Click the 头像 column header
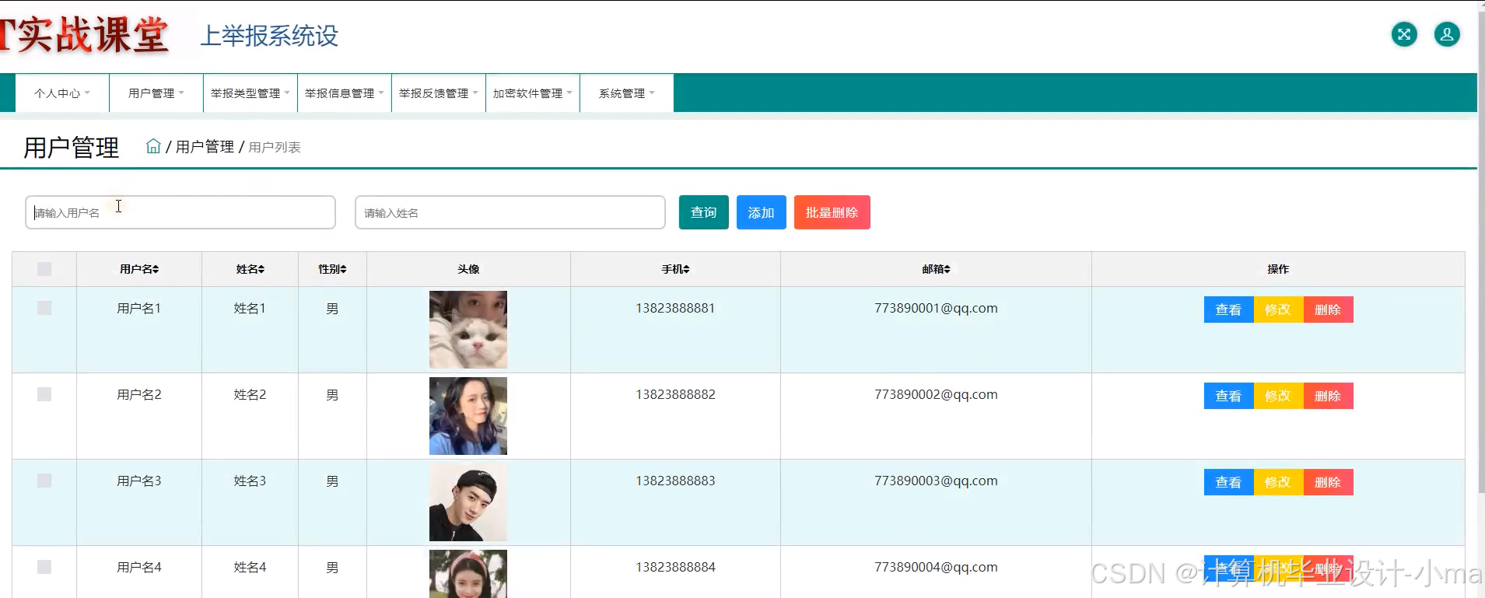Screen dimensions: 1485x598 [x=468, y=269]
